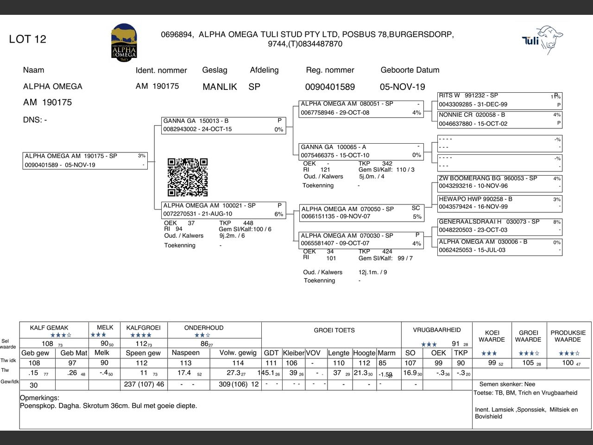This screenshot has height=445, width=593.
Task: Click the star rating under PRODUKSIE WAARDE
Action: [569, 353]
